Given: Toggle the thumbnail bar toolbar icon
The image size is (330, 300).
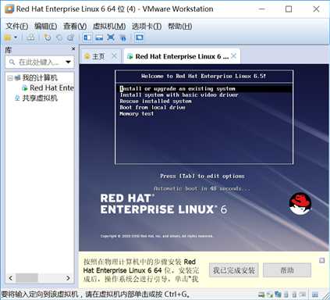Looking at the screenshot, I should 99,38.
